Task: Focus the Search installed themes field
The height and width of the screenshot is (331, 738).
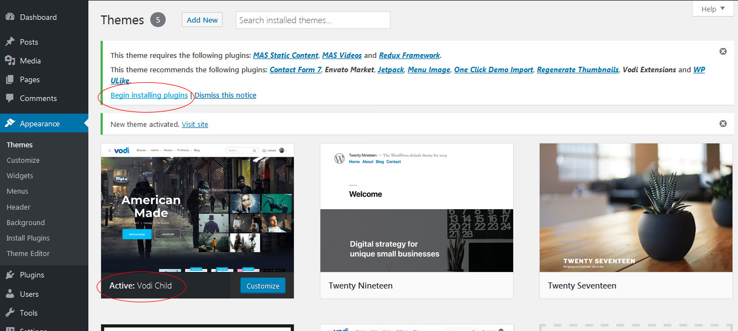Action: tap(313, 20)
